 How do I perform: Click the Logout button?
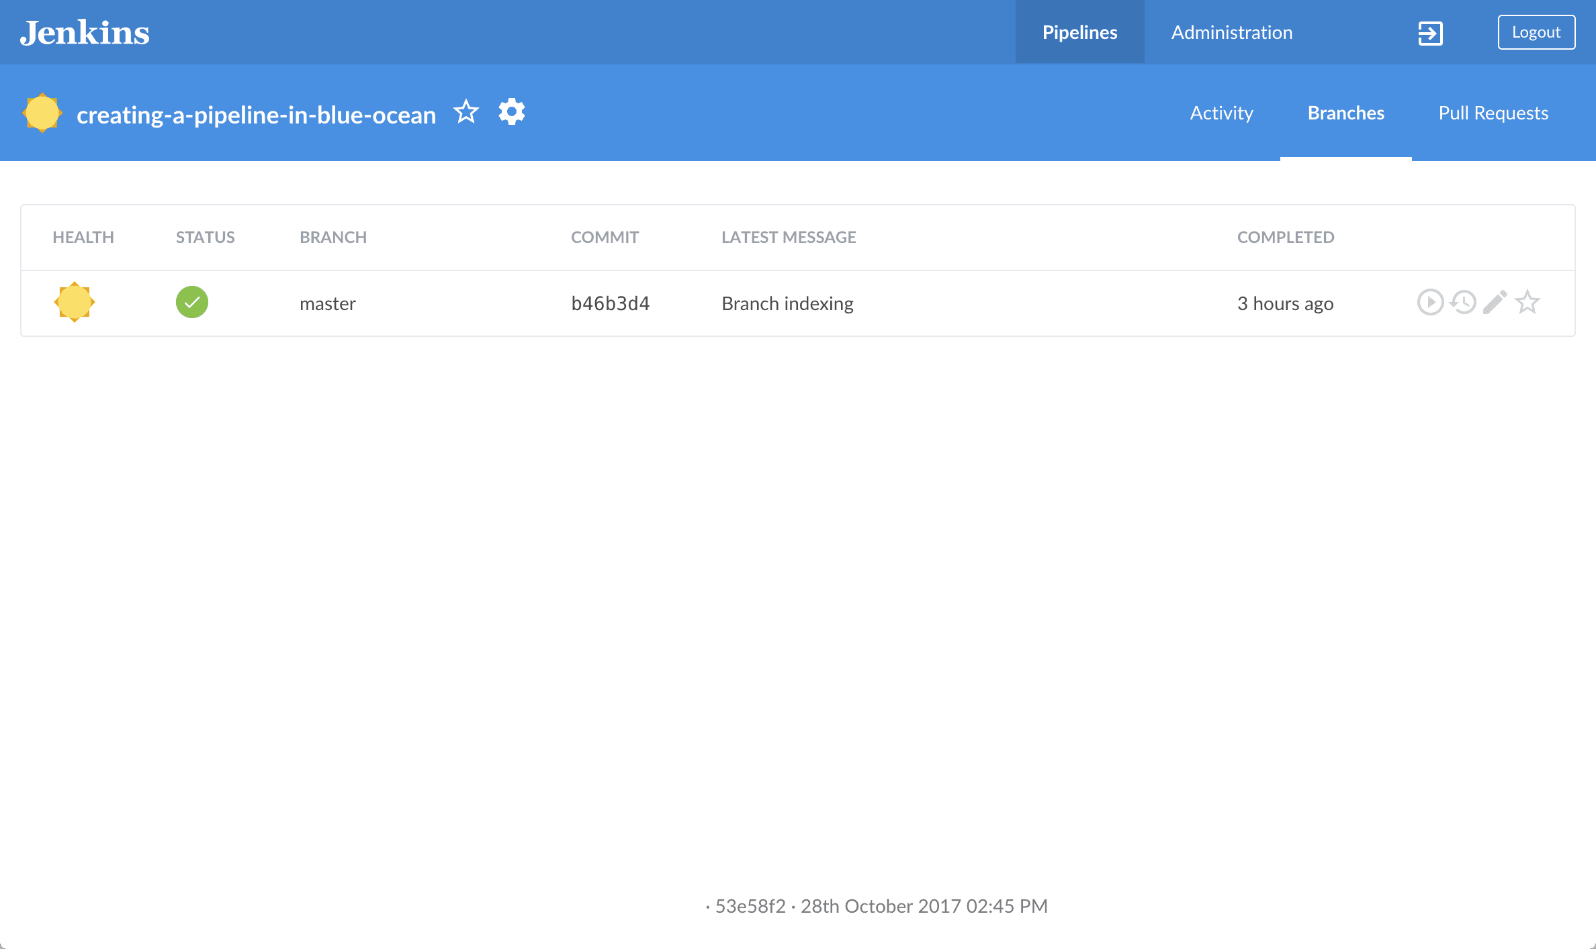pyautogui.click(x=1536, y=31)
